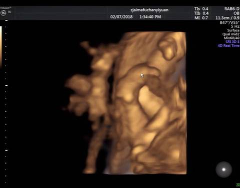This screenshot has width=240, height=188.
Task: Click the E8 model label beside GE logo
Action: click(9, 12)
